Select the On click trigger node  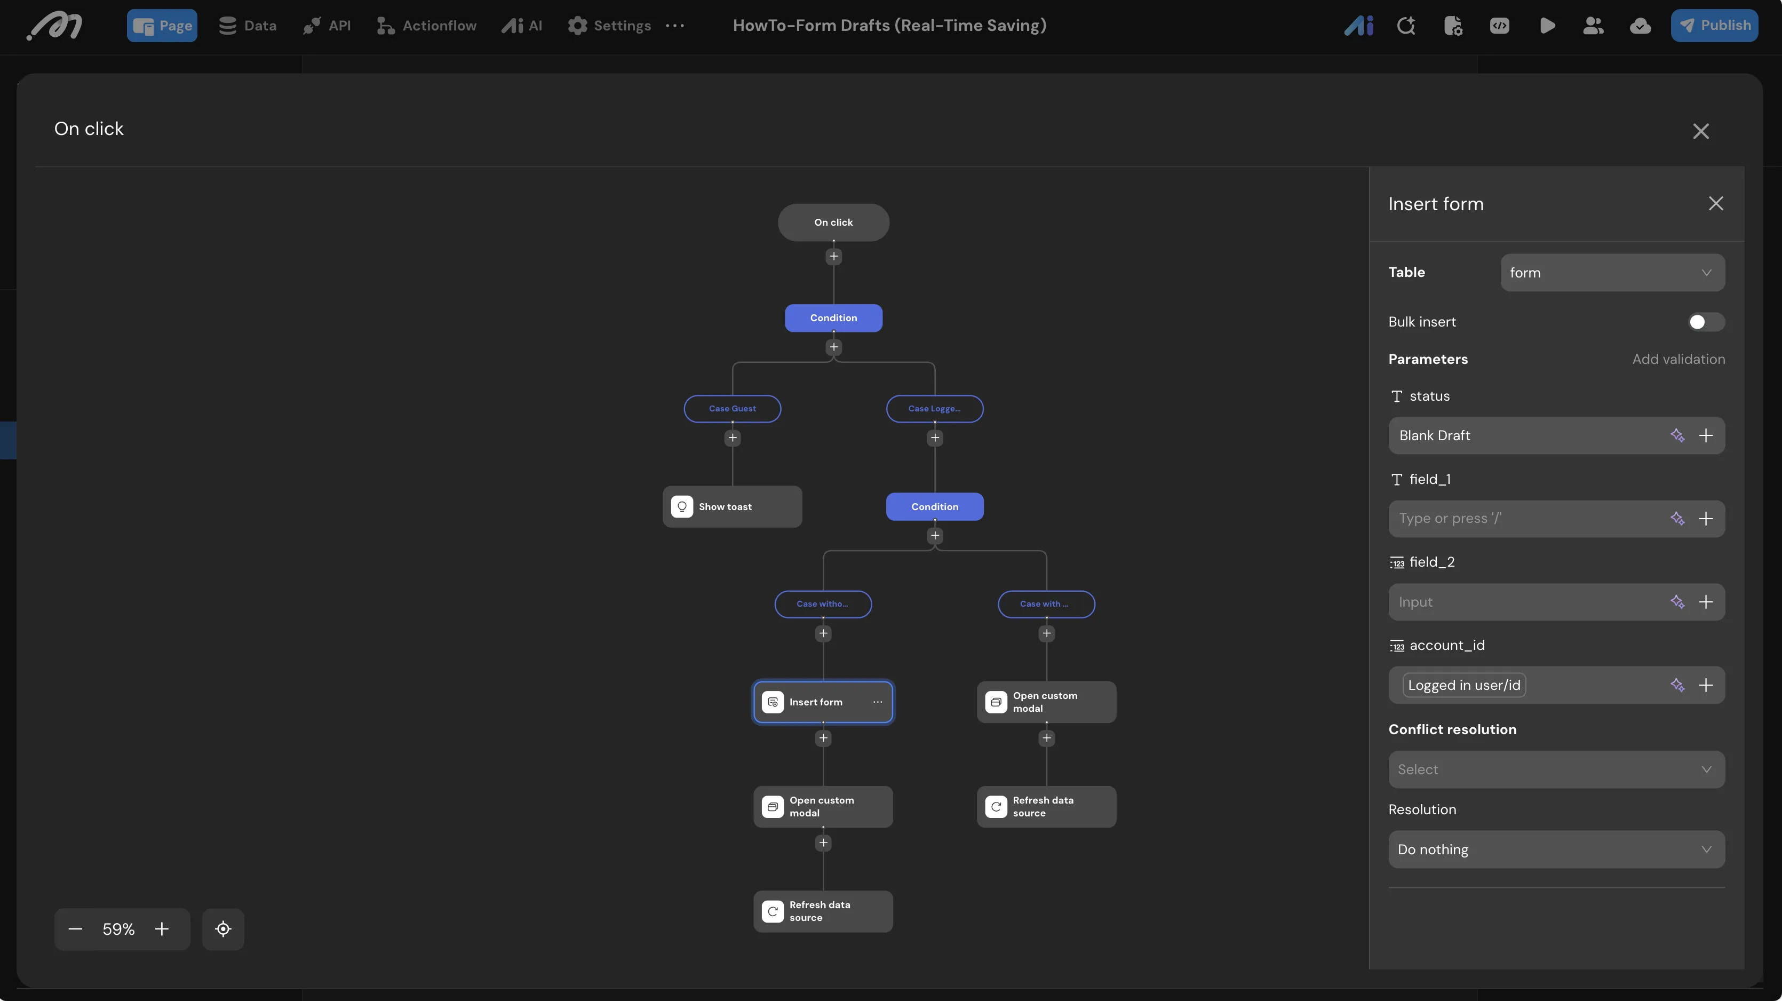click(833, 222)
